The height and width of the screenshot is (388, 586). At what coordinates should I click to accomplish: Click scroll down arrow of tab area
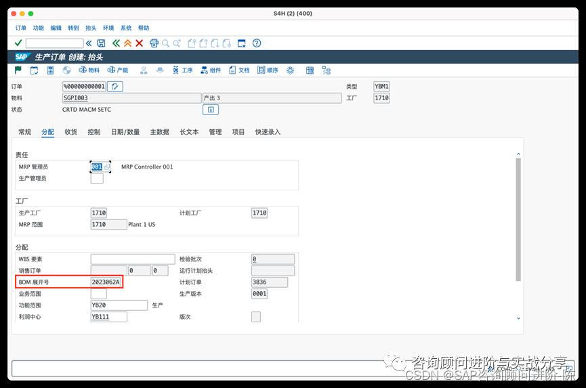point(518,318)
